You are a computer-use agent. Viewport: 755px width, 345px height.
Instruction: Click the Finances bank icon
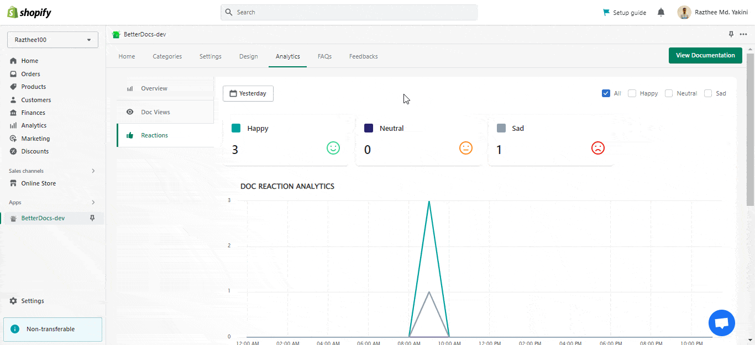click(x=13, y=113)
